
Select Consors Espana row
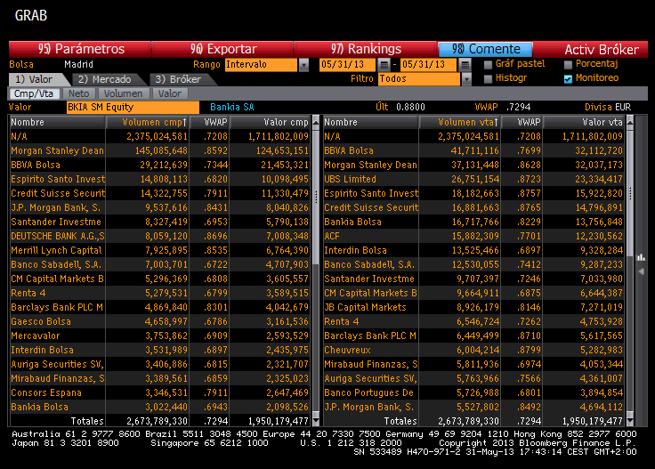pos(160,392)
